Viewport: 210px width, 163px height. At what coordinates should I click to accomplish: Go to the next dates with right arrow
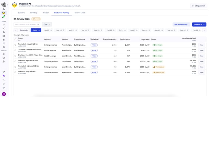pyautogui.click(x=204, y=30)
